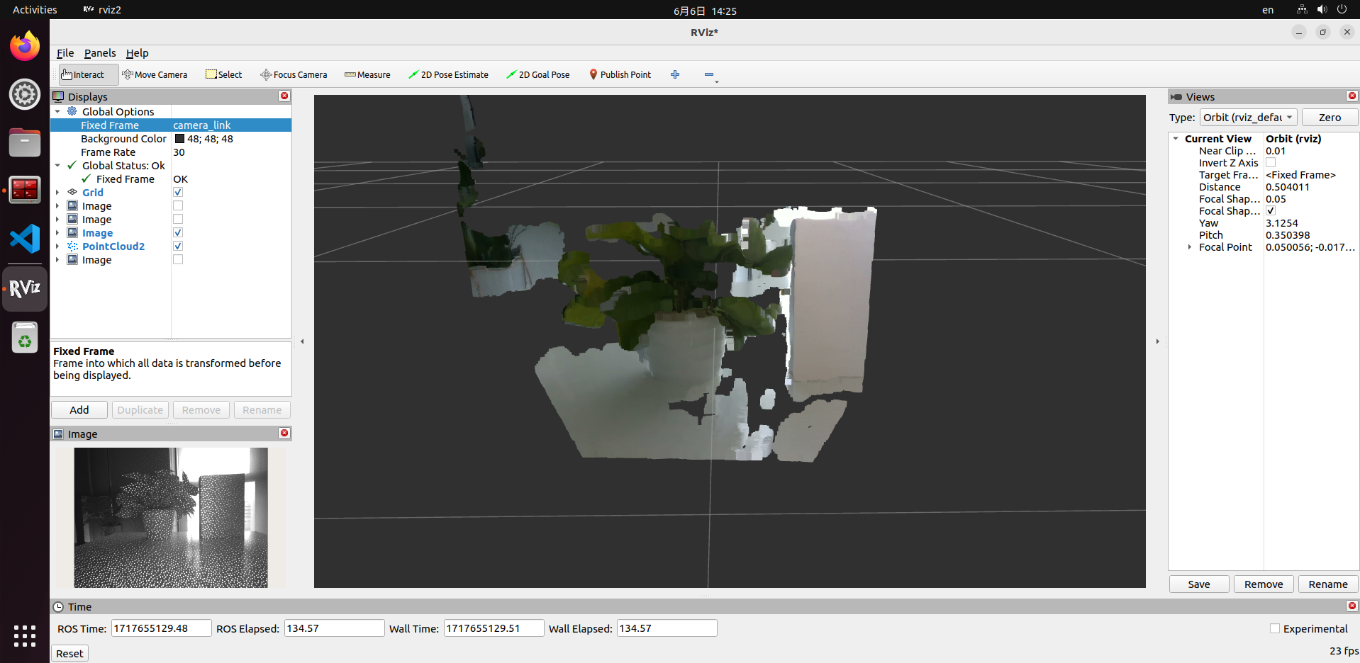Toggle the Invert Z Axis checkbox
Screen dimensions: 1360x663
pos(1271,163)
